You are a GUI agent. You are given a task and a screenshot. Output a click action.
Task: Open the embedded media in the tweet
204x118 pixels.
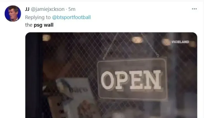(111, 75)
